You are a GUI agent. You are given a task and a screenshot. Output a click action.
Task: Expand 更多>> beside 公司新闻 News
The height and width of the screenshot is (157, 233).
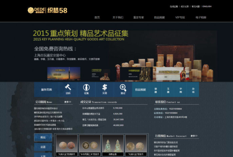click(68, 102)
